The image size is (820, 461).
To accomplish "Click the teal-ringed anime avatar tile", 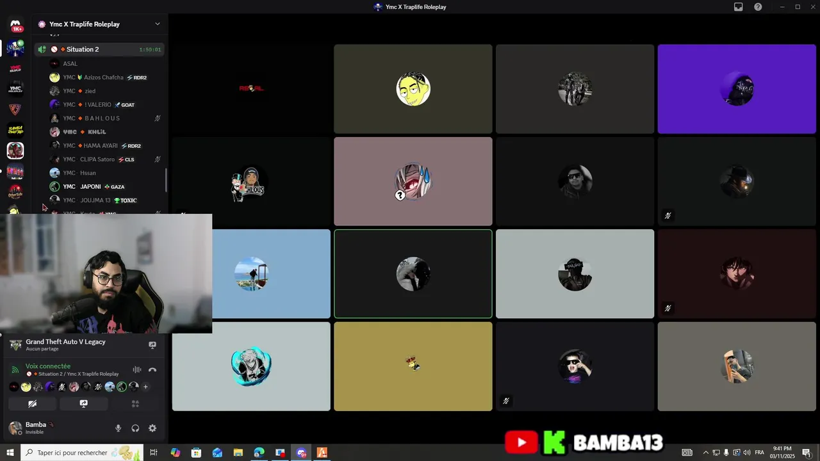I will [251, 366].
